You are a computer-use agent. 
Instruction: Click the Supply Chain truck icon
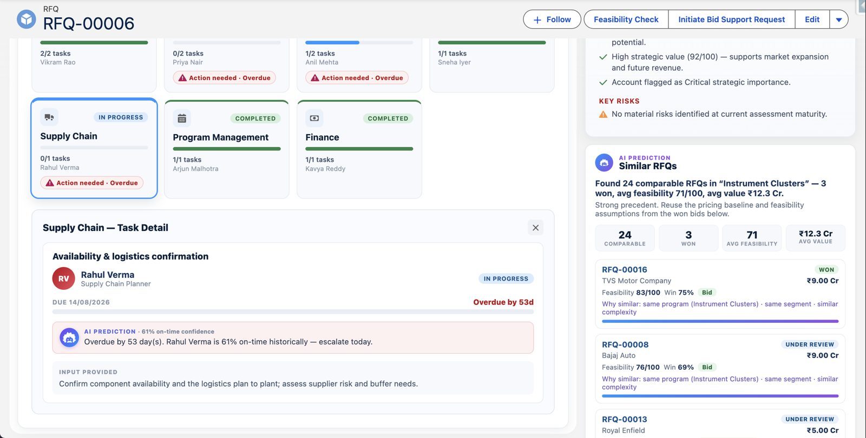click(49, 117)
